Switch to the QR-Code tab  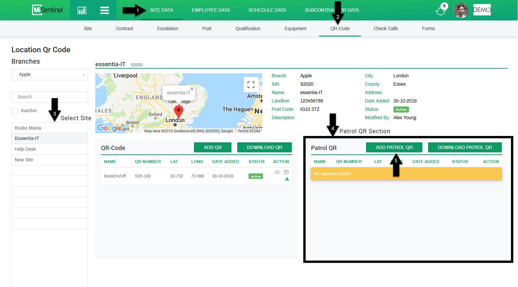(340, 29)
